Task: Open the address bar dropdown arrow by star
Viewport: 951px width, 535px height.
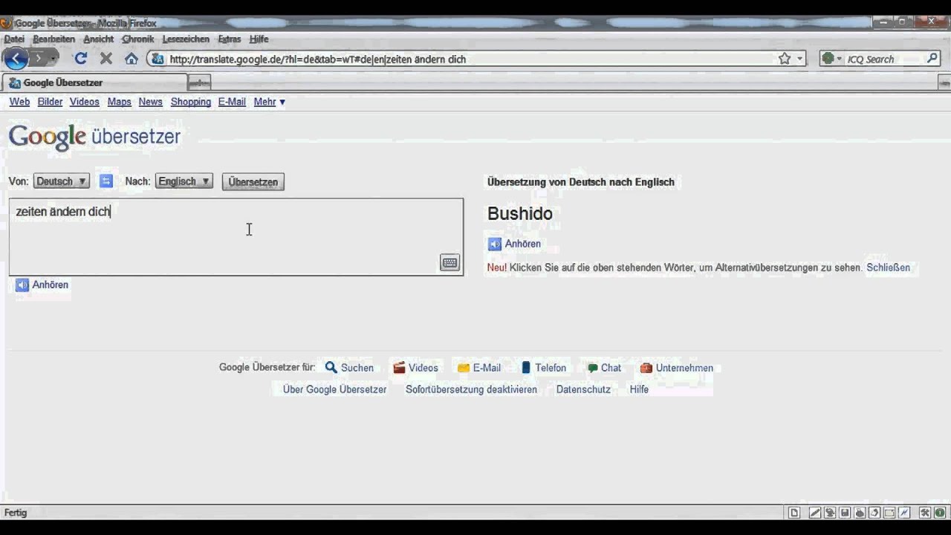Action: (x=800, y=59)
